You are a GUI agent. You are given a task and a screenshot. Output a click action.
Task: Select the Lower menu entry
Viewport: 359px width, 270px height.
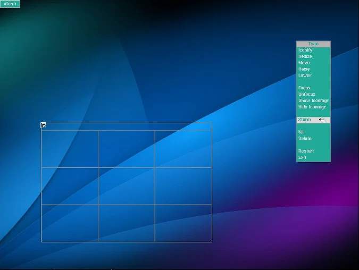(313, 75)
